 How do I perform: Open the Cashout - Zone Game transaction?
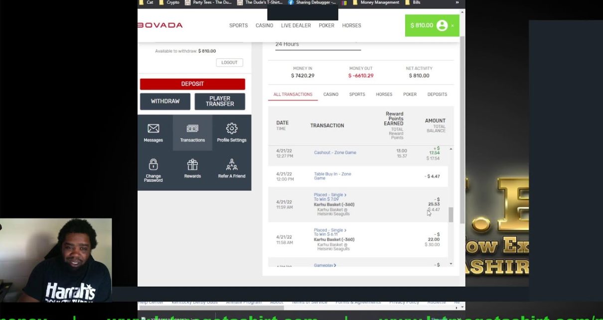click(x=335, y=153)
